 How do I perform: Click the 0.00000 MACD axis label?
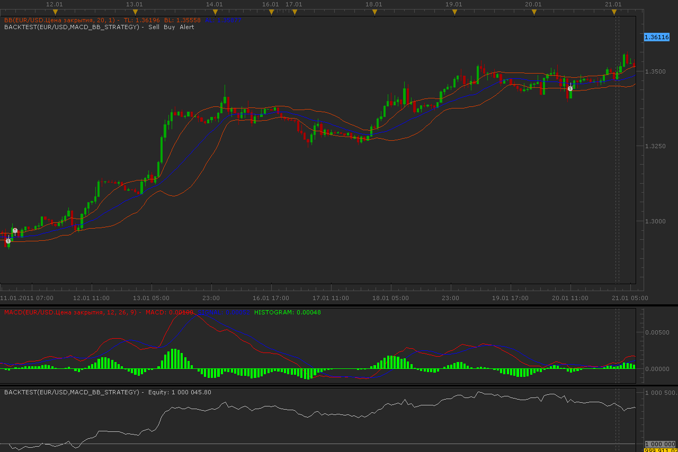coord(657,369)
